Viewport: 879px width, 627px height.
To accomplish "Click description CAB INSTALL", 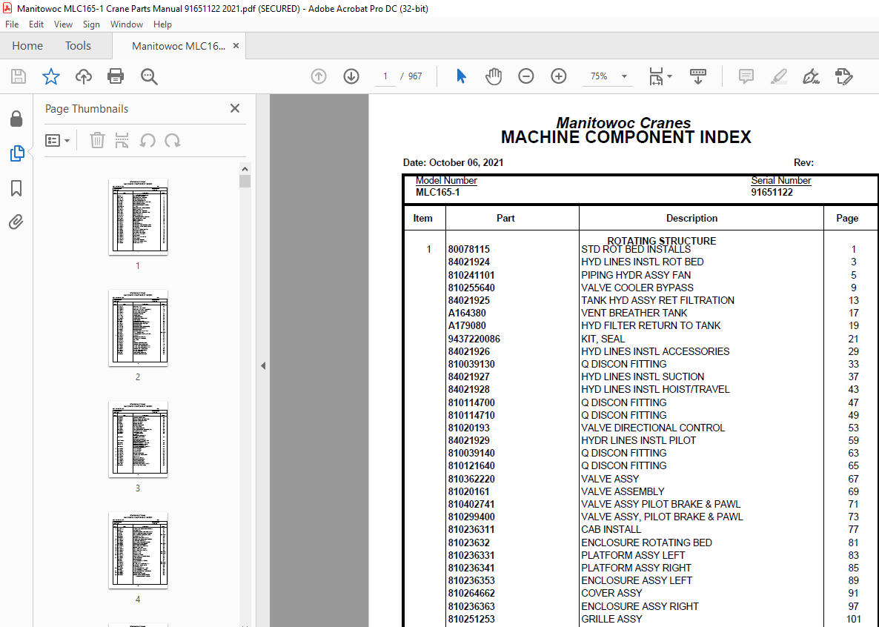I will point(611,529).
